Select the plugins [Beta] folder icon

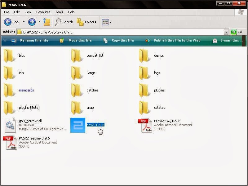pyautogui.click(x=9, y=108)
